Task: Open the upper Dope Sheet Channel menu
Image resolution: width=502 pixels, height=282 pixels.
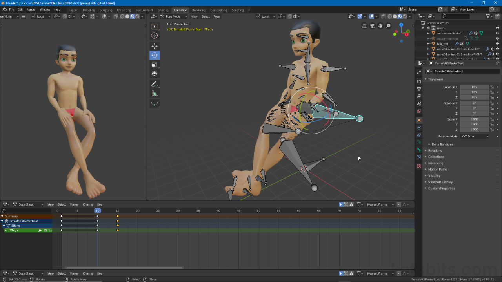Action: click(x=88, y=204)
